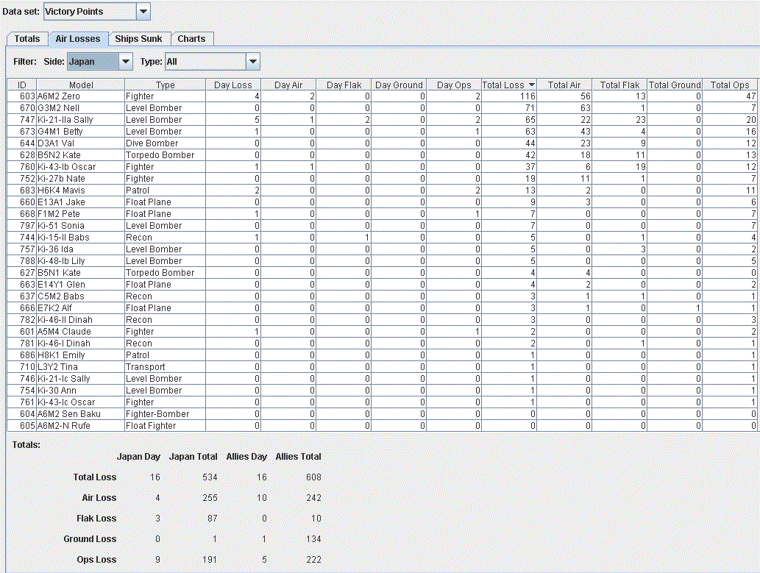The width and height of the screenshot is (760, 573).
Task: Click the Victory Points data set field
Action: [x=90, y=12]
